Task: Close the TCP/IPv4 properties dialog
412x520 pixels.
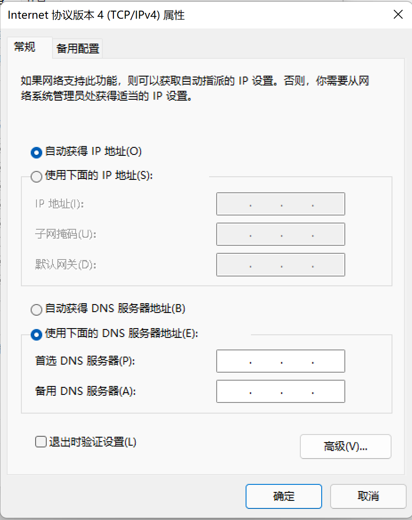Action: 398,14
